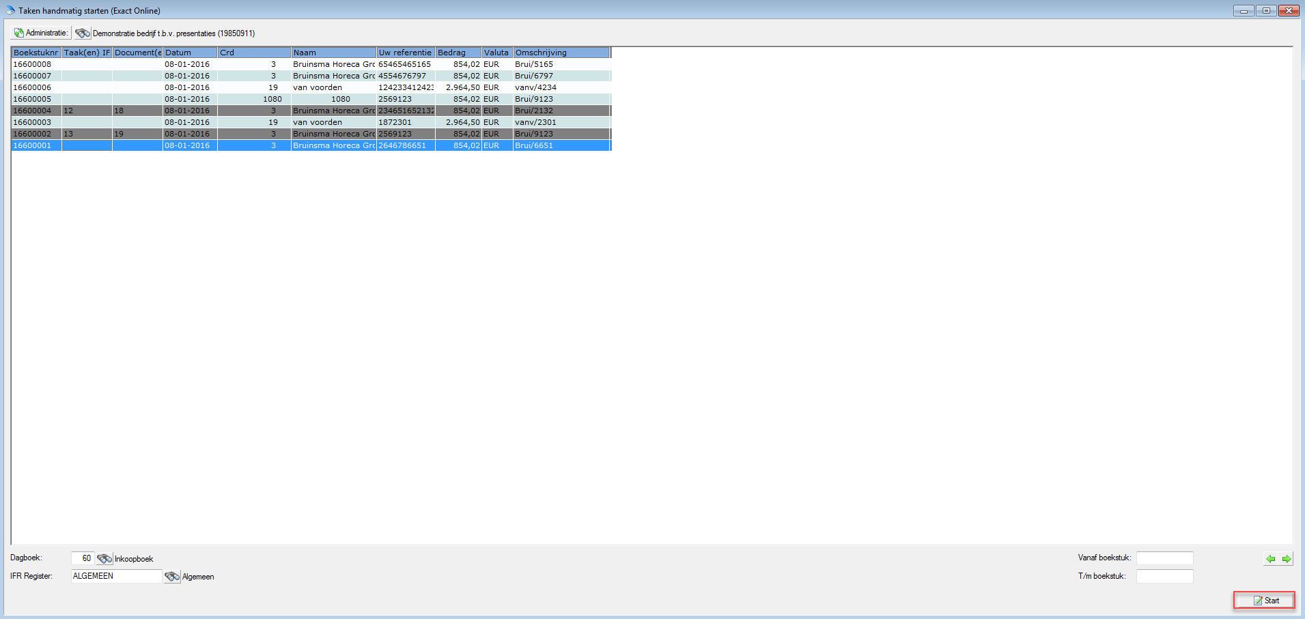Click the Uw referentie column header

[406, 53]
